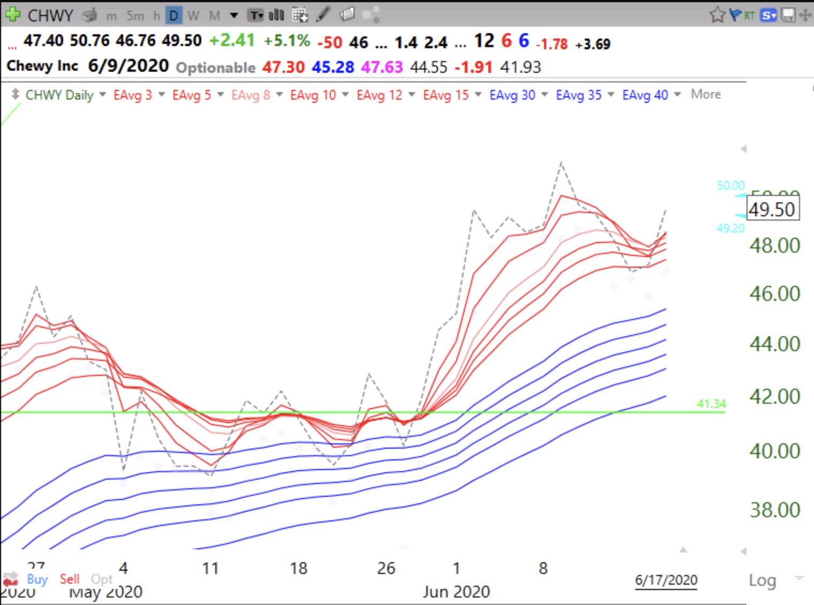Screen dimensions: 814x605
Task: Click the Sell button
Action: (x=70, y=579)
